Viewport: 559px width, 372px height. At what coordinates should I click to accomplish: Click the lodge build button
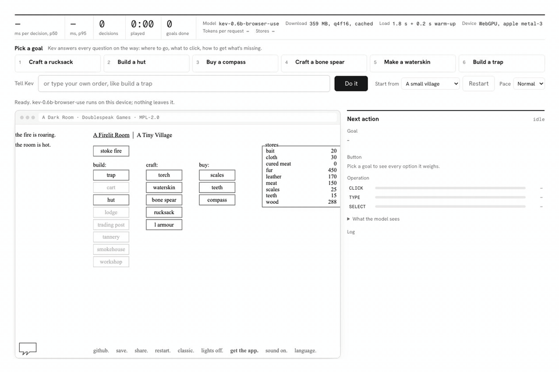click(111, 212)
